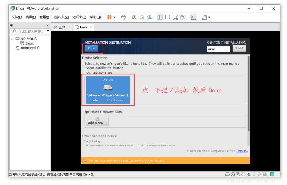Open the 帮助(H) menu

pos(95,17)
